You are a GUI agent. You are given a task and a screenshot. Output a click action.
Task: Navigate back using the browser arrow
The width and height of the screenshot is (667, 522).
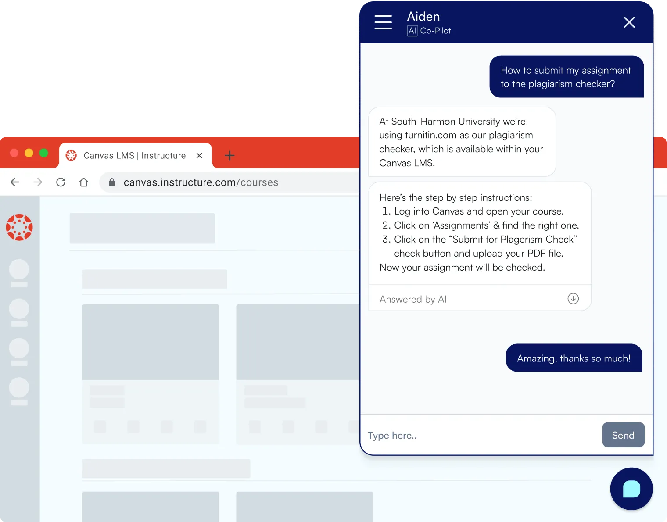tap(14, 182)
